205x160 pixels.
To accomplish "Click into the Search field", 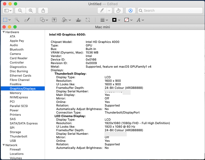I will tap(170, 11).
